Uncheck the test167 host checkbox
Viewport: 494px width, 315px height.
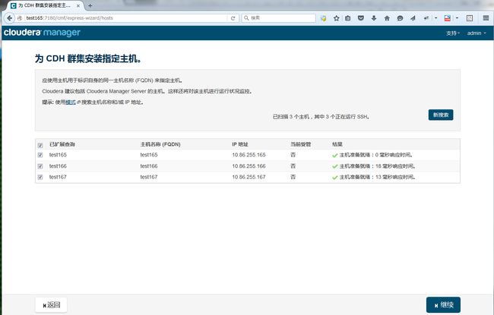tap(40, 177)
